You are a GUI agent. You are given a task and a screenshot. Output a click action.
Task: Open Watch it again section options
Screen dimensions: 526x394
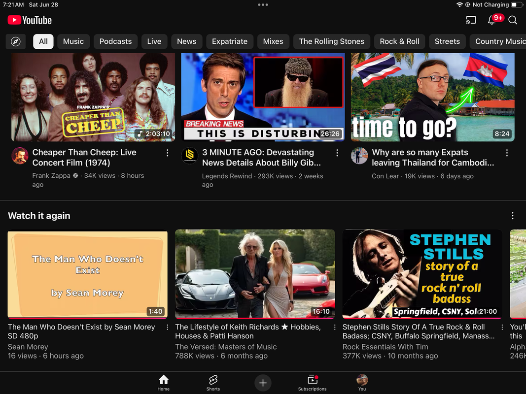(x=512, y=216)
